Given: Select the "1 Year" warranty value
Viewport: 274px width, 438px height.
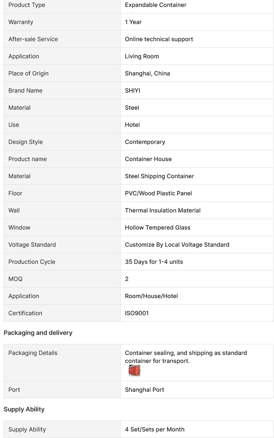Looking at the screenshot, I should (133, 22).
